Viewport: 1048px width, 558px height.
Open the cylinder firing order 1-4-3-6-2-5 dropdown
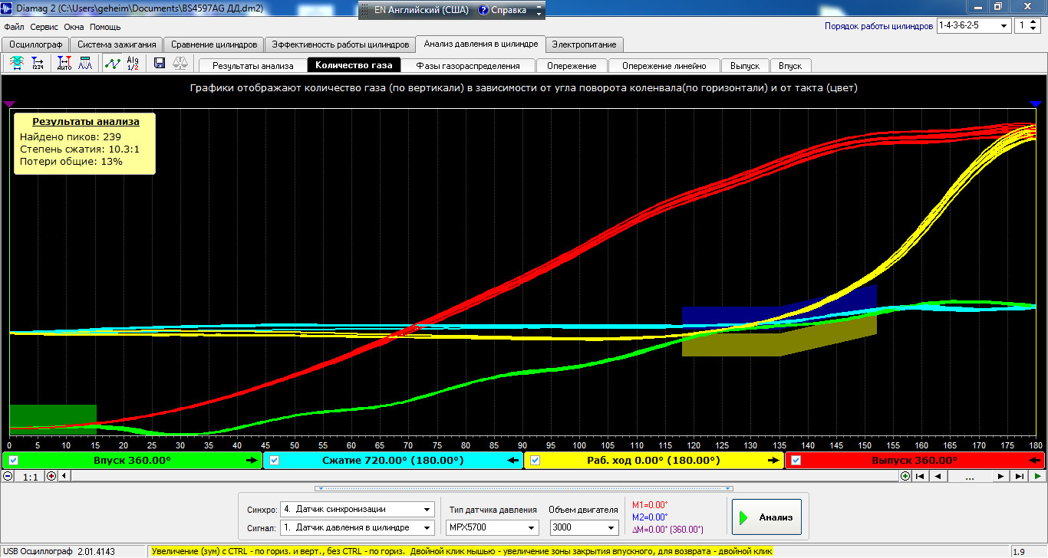pos(974,25)
